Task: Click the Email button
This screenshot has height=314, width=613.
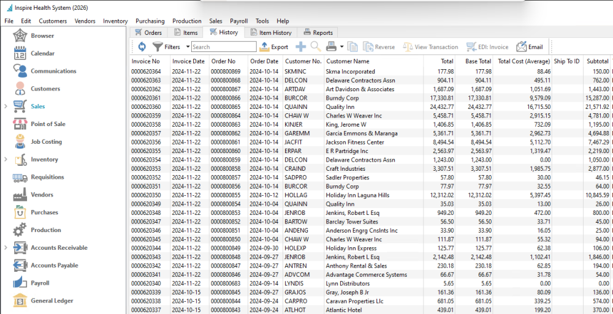Action: pyautogui.click(x=530, y=47)
